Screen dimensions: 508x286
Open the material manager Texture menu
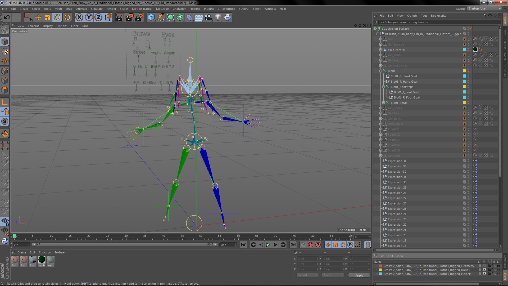[60, 252]
